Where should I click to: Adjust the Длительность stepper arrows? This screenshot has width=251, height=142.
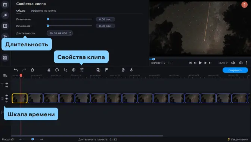[x=70, y=33]
